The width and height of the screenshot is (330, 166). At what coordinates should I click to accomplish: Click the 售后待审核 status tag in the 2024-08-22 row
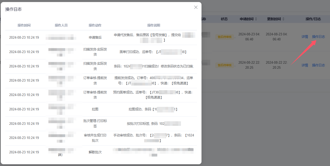coord(224,65)
